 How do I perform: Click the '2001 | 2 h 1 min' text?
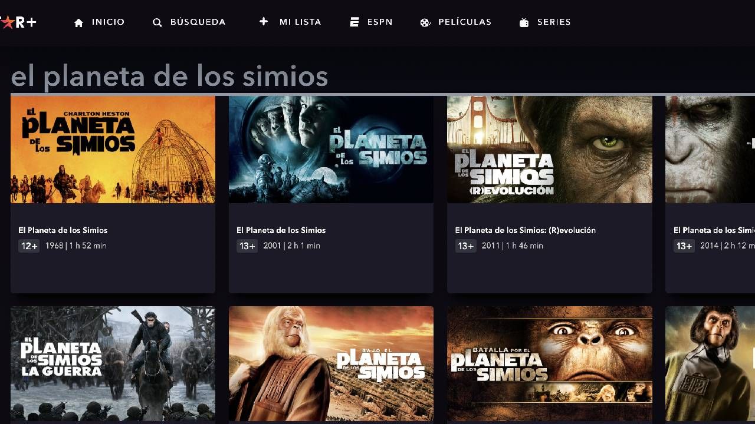tap(292, 246)
